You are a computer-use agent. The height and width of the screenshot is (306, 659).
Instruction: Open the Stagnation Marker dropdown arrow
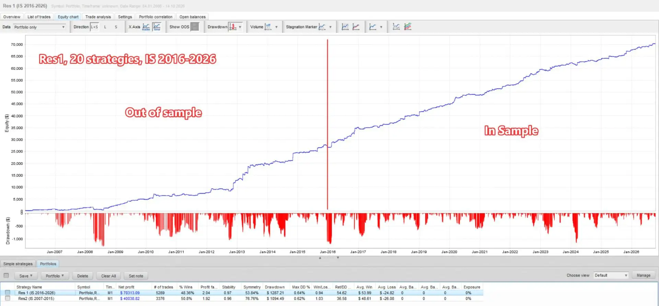[x=331, y=27]
